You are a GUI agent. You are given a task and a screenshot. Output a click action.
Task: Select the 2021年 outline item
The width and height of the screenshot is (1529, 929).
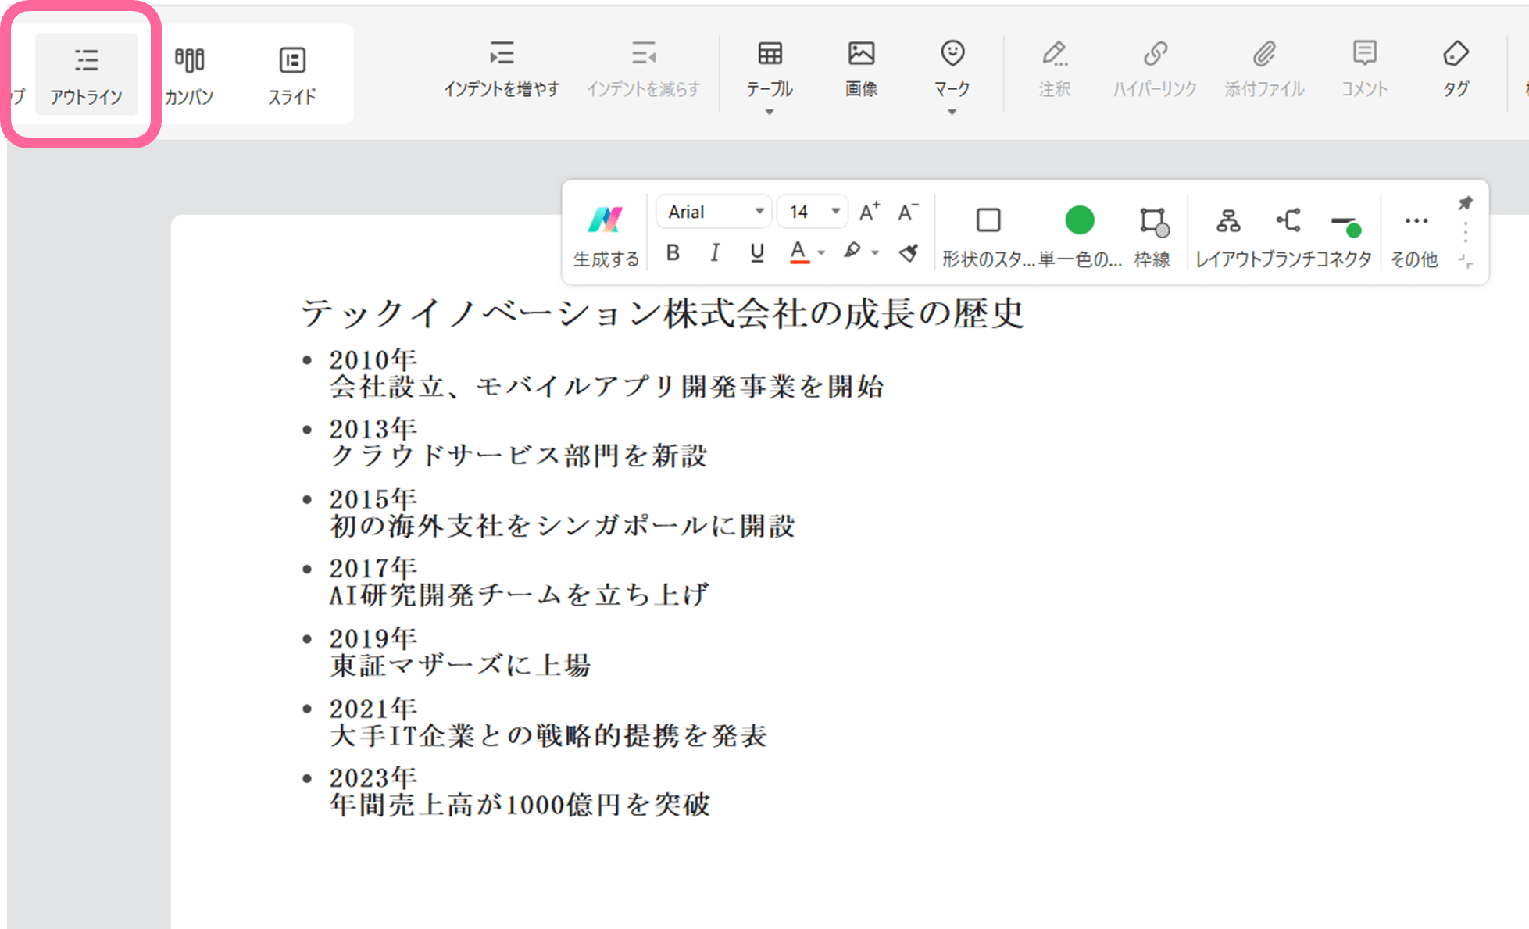pyautogui.click(x=373, y=708)
